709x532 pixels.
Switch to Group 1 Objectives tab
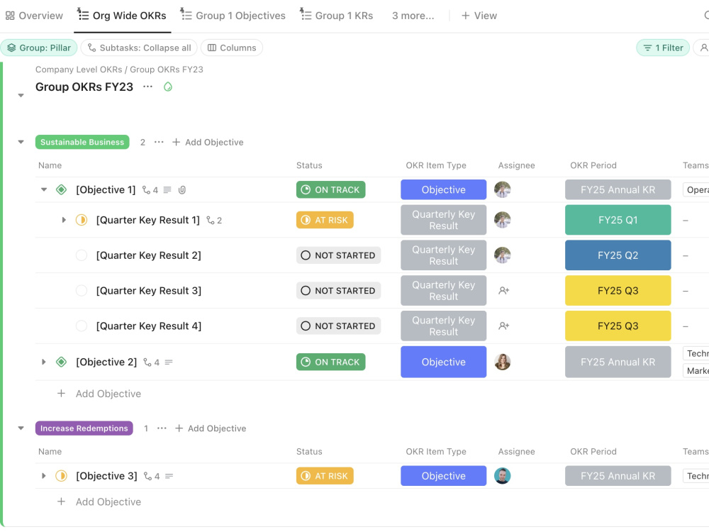pyautogui.click(x=233, y=16)
